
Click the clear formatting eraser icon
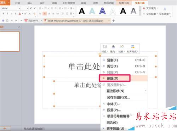[34, 14]
